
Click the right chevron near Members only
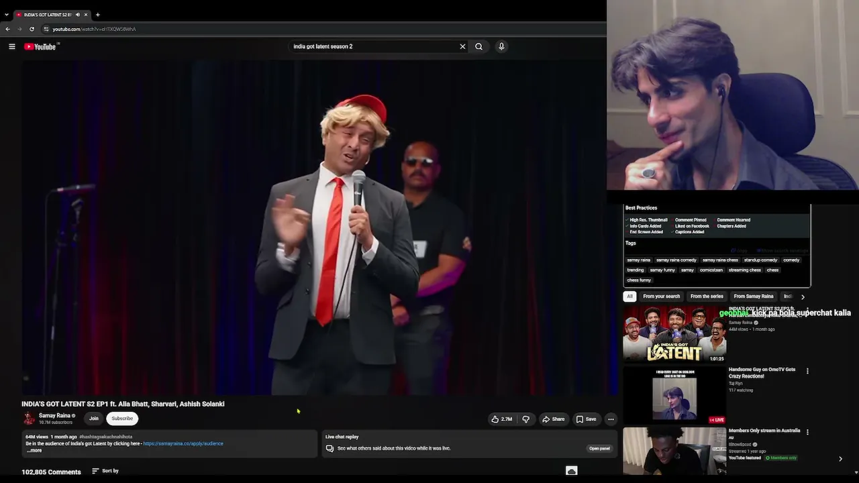tap(840, 459)
